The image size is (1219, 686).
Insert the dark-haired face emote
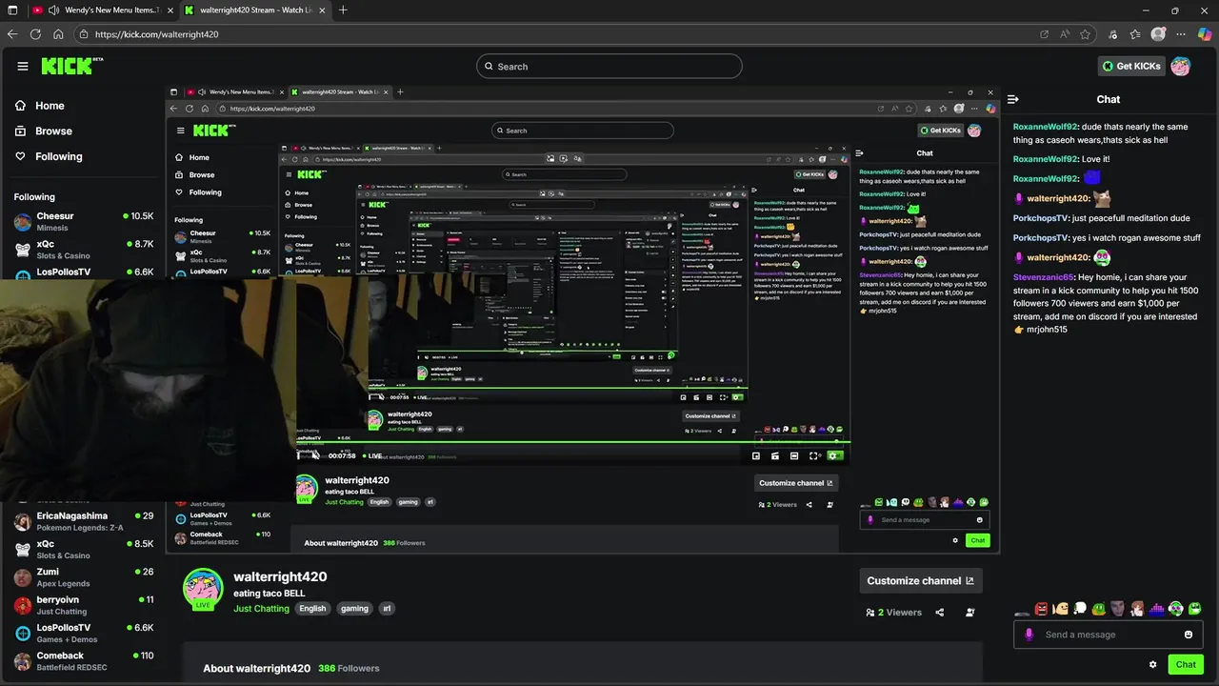pyautogui.click(x=1118, y=609)
